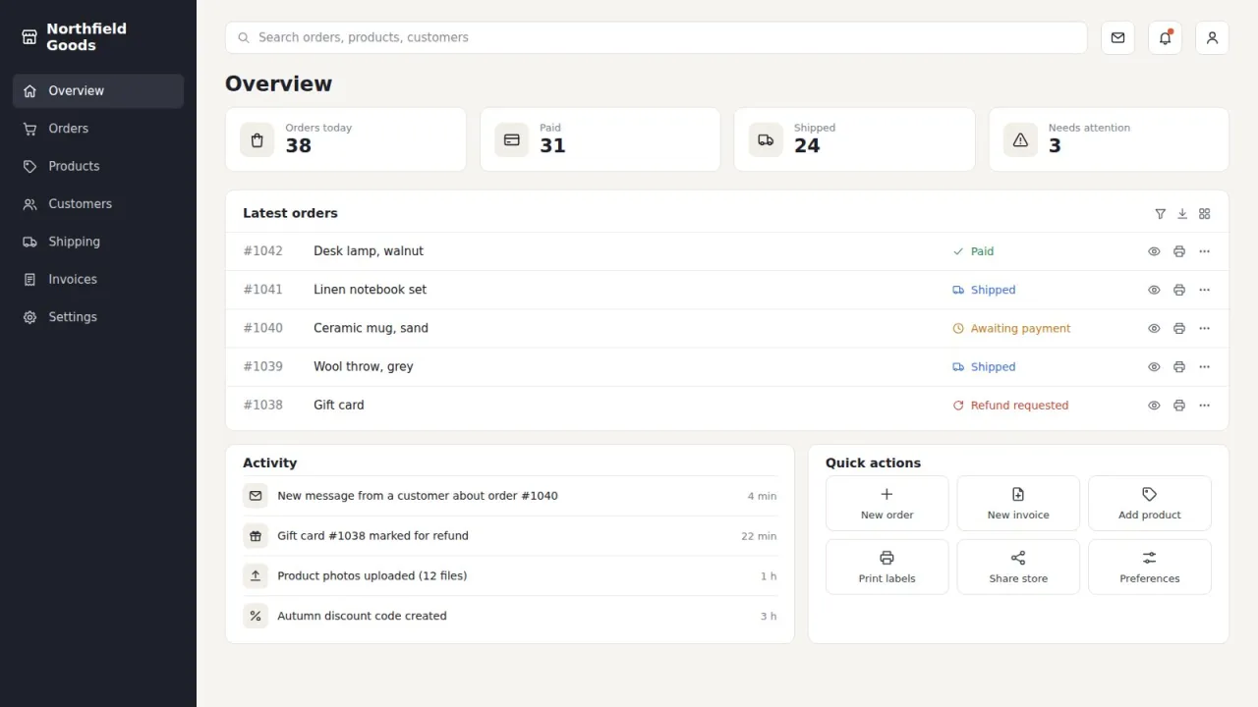This screenshot has height=707, width=1258.
Task: Open more options for order #1039
Action: pos(1205,366)
